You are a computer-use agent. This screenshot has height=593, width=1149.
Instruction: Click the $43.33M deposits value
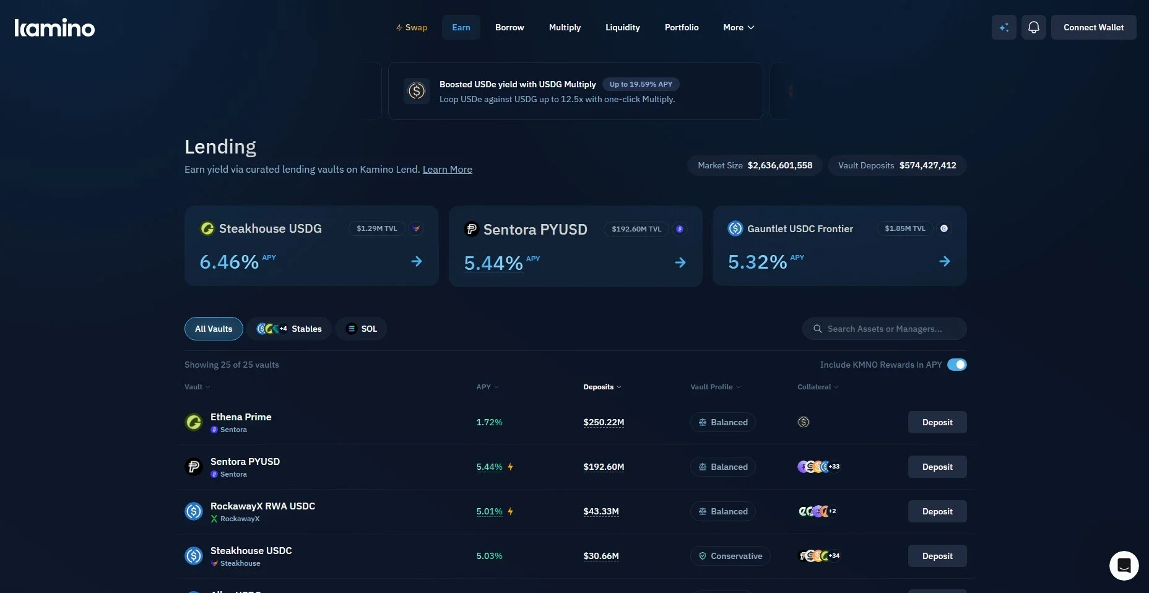pyautogui.click(x=601, y=511)
